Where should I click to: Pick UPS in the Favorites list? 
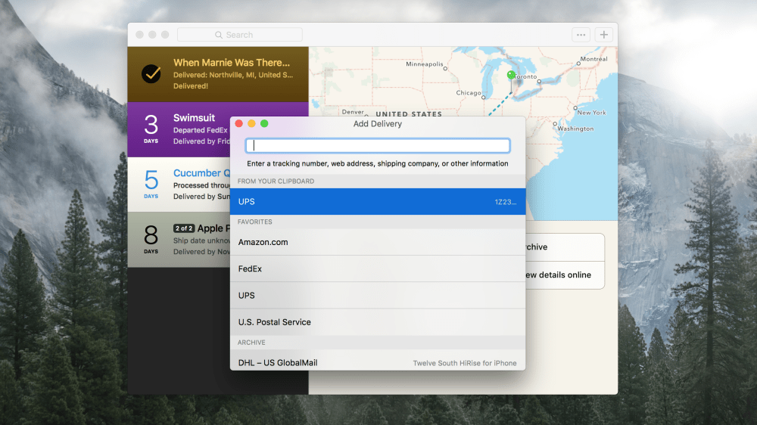tap(377, 295)
